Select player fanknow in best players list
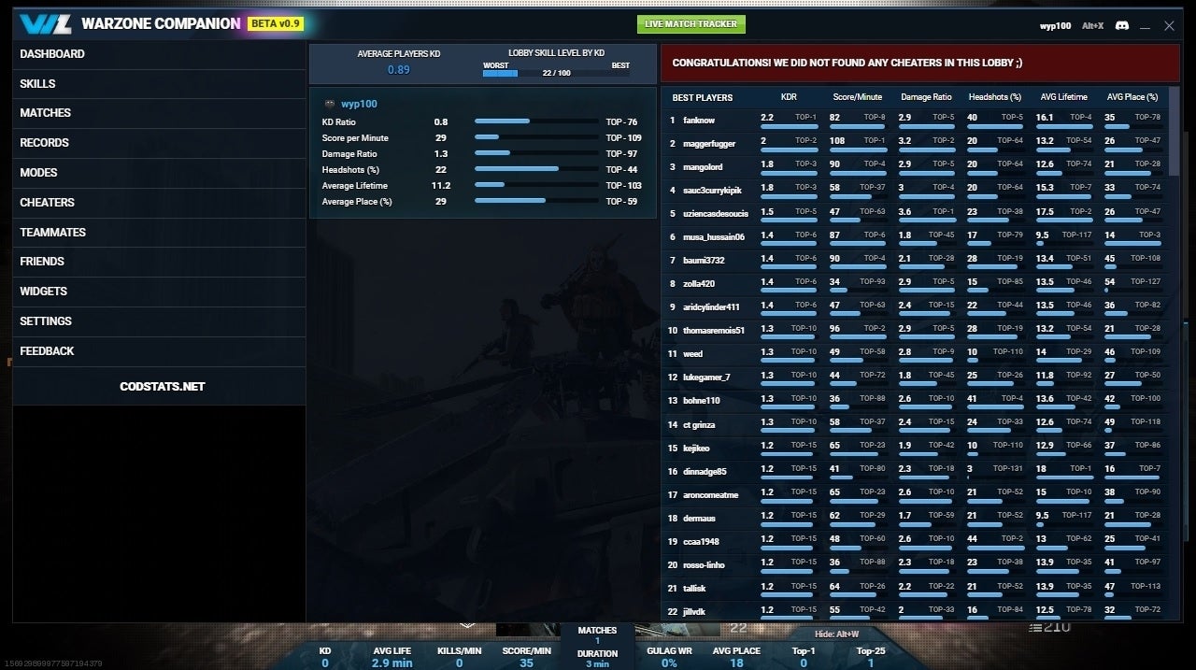Image resolution: width=1196 pixels, height=670 pixels. tap(699, 121)
